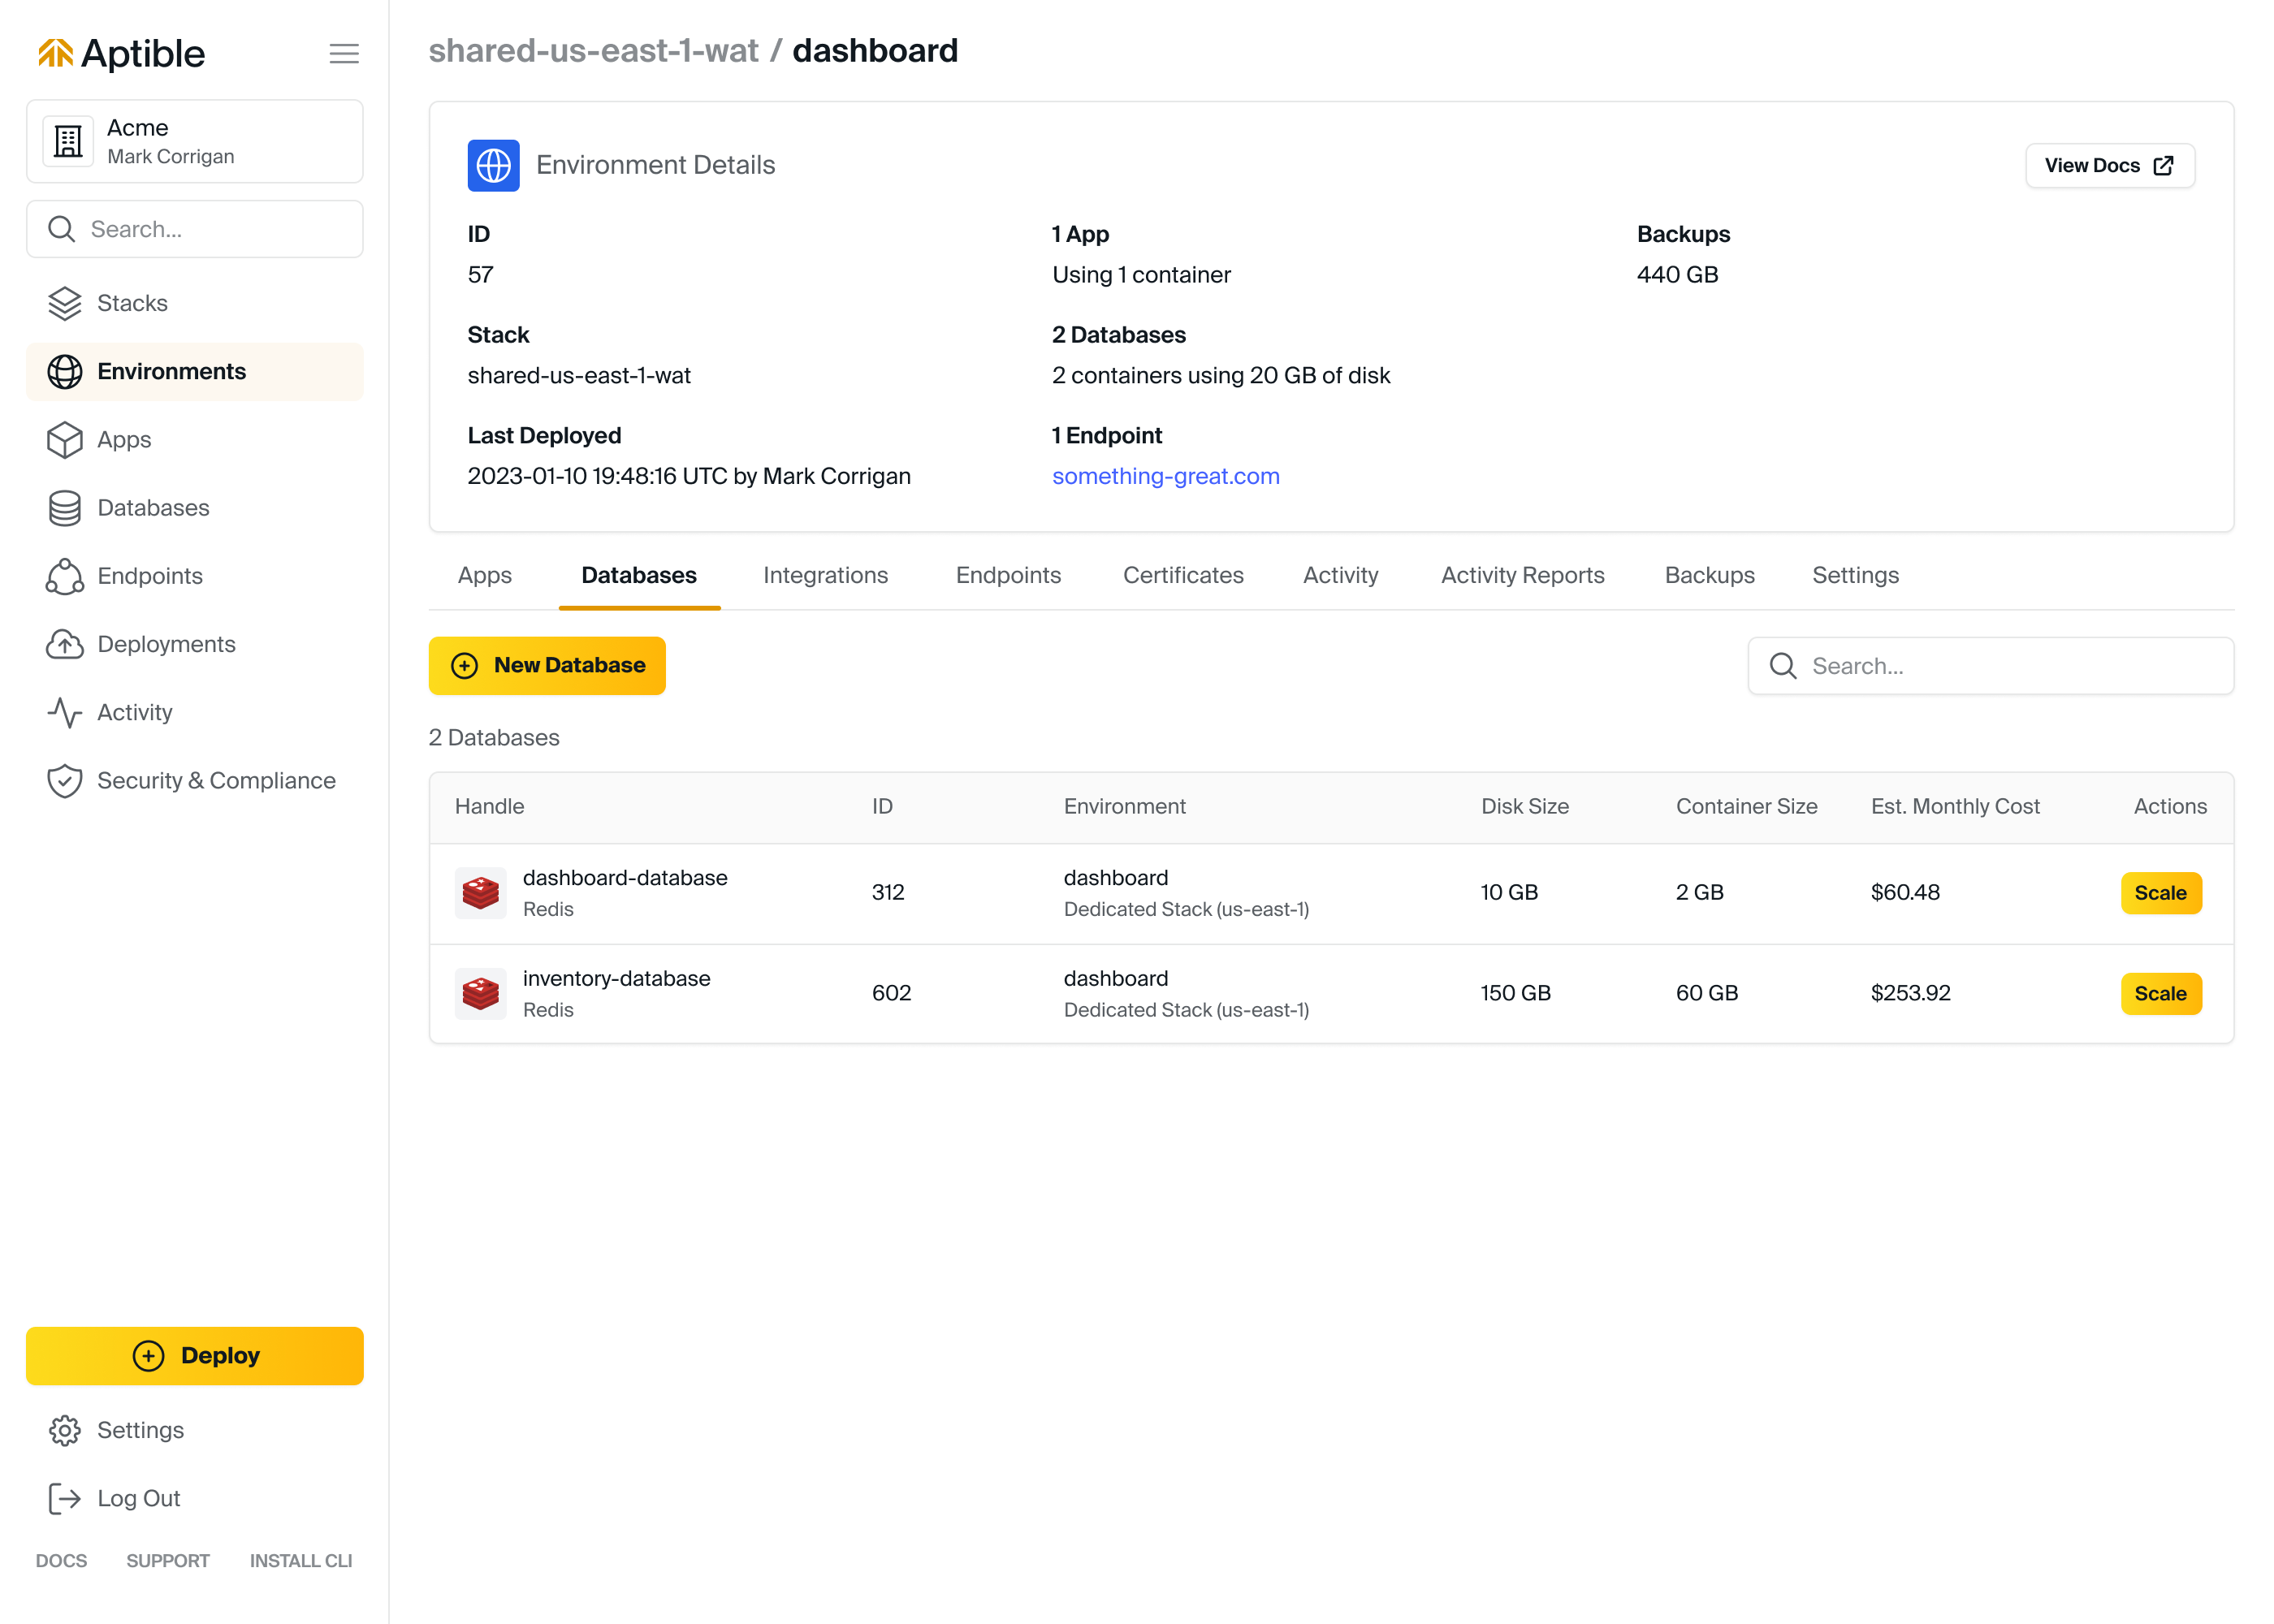The image size is (2274, 1624).
Task: Switch to the Integrations tab
Action: 825,575
